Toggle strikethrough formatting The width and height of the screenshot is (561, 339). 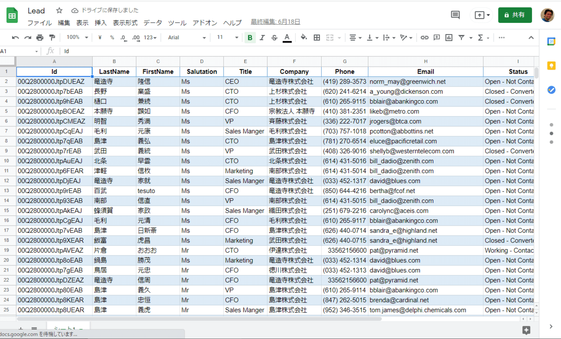[274, 38]
